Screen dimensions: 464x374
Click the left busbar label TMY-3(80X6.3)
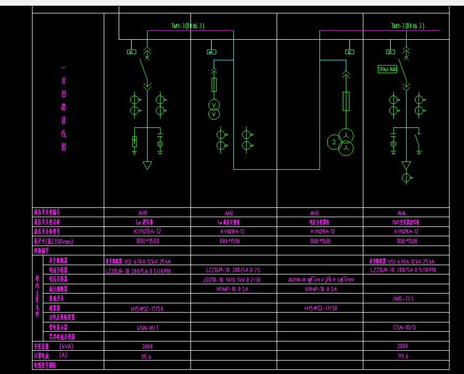click(187, 26)
